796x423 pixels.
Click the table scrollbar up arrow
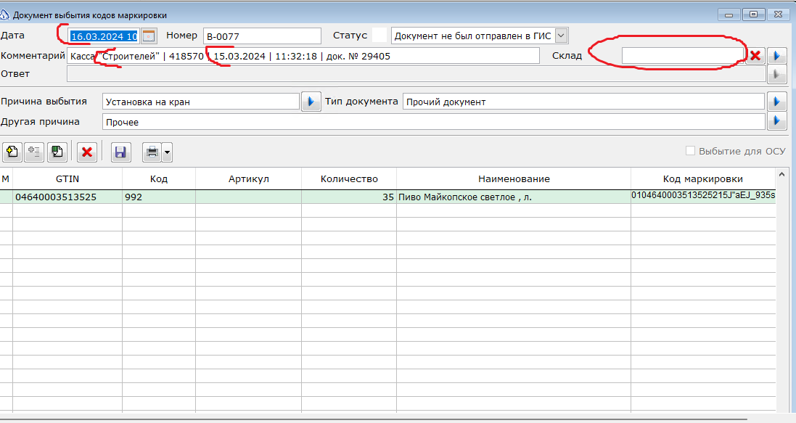[781, 175]
